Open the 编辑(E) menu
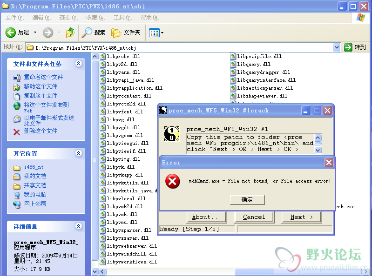The width and height of the screenshot is (372, 276). (x=42, y=18)
